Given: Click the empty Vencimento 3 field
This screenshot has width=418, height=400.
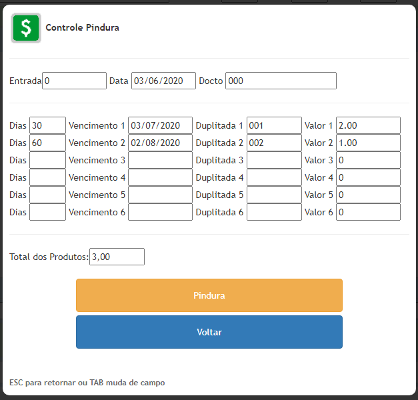Looking at the screenshot, I should 160,160.
